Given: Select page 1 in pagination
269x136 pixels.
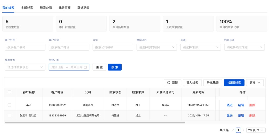Looking at the screenshot, I should [x=238, y=130].
